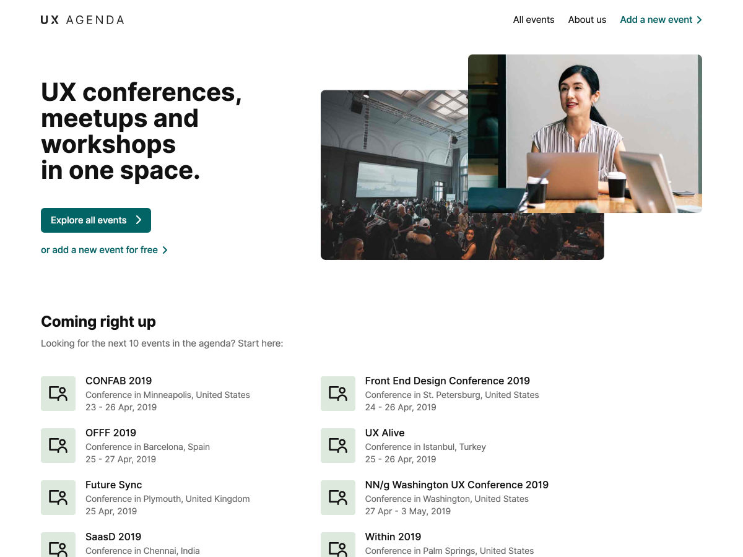This screenshot has width=743, height=557.
Task: Click the UX Agenda logo
Action: coord(82,20)
